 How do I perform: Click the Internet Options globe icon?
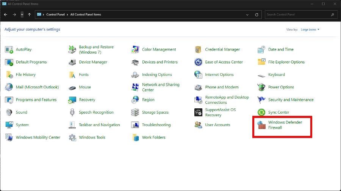point(198,75)
